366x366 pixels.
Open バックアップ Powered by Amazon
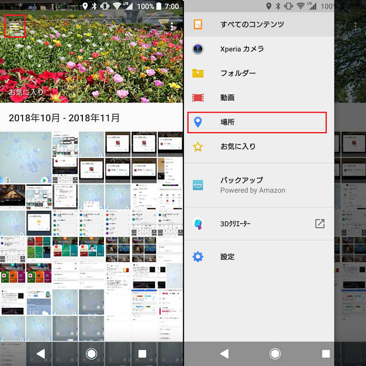(x=259, y=185)
